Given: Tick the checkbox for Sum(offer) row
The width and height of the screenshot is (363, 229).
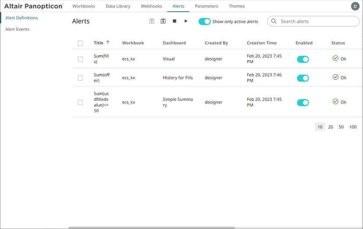Looking at the screenshot, I should pyautogui.click(x=80, y=78).
